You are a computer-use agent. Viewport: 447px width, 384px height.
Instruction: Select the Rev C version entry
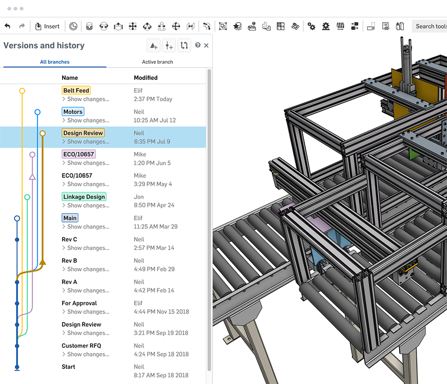69,239
